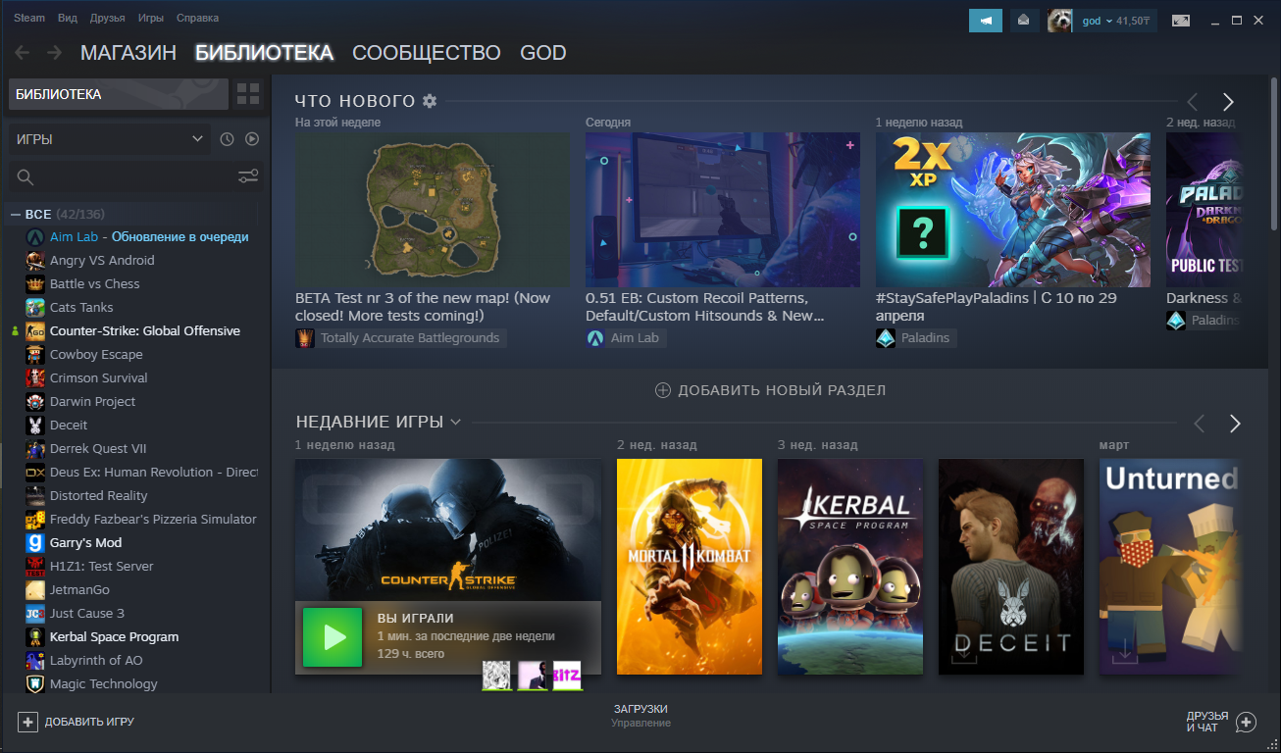Image resolution: width=1281 pixels, height=753 pixels.
Task: Switch to the СООБЩЕСТВО tab
Action: [427, 53]
